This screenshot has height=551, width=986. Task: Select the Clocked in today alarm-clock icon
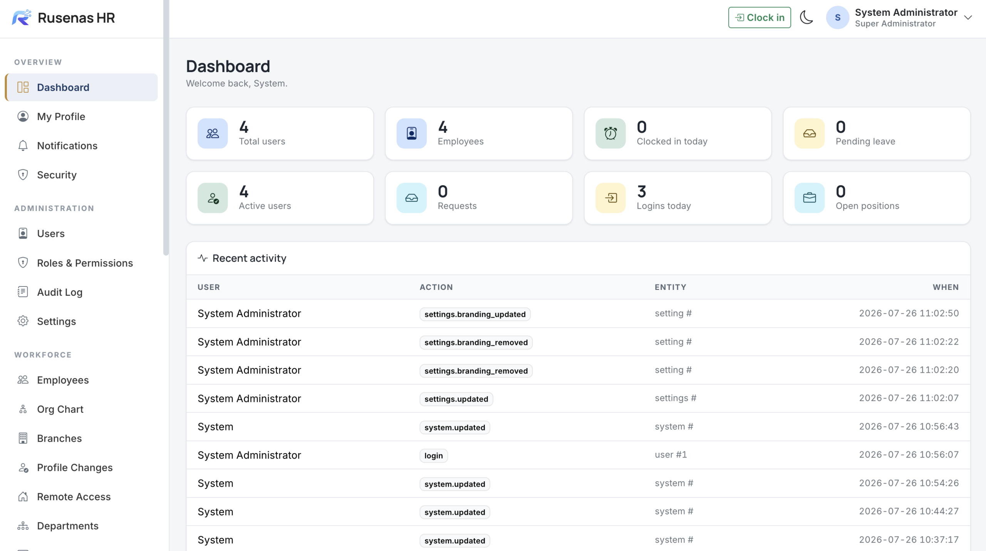(610, 134)
